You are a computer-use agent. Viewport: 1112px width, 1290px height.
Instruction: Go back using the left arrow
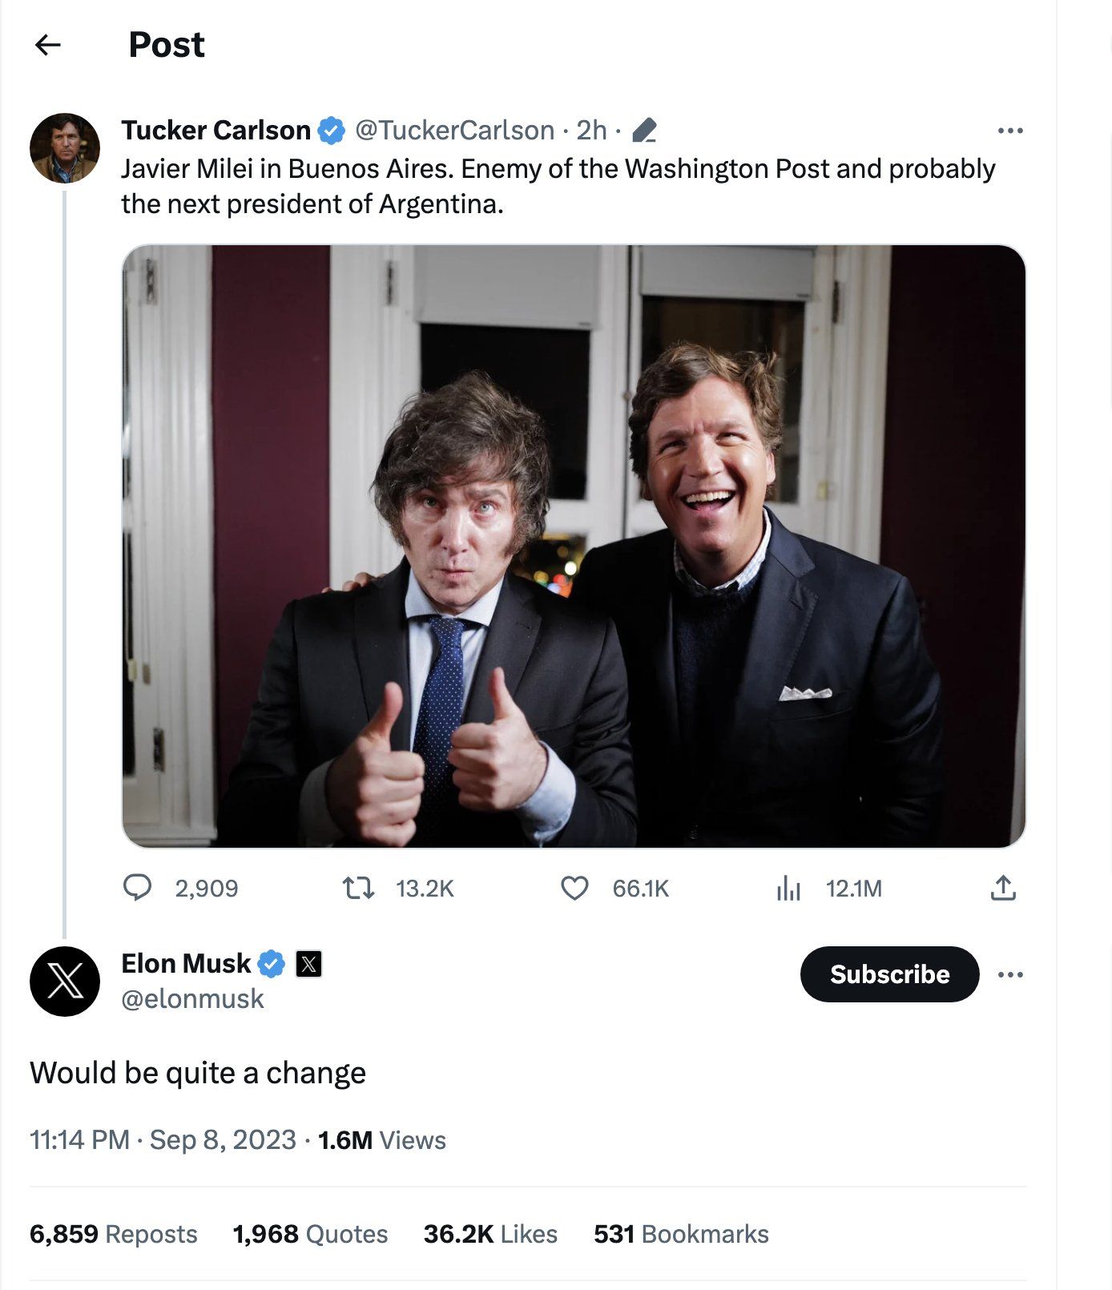point(48,45)
